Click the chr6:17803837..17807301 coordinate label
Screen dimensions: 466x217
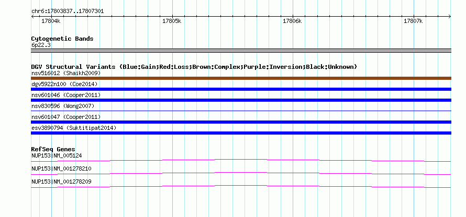tap(68, 11)
